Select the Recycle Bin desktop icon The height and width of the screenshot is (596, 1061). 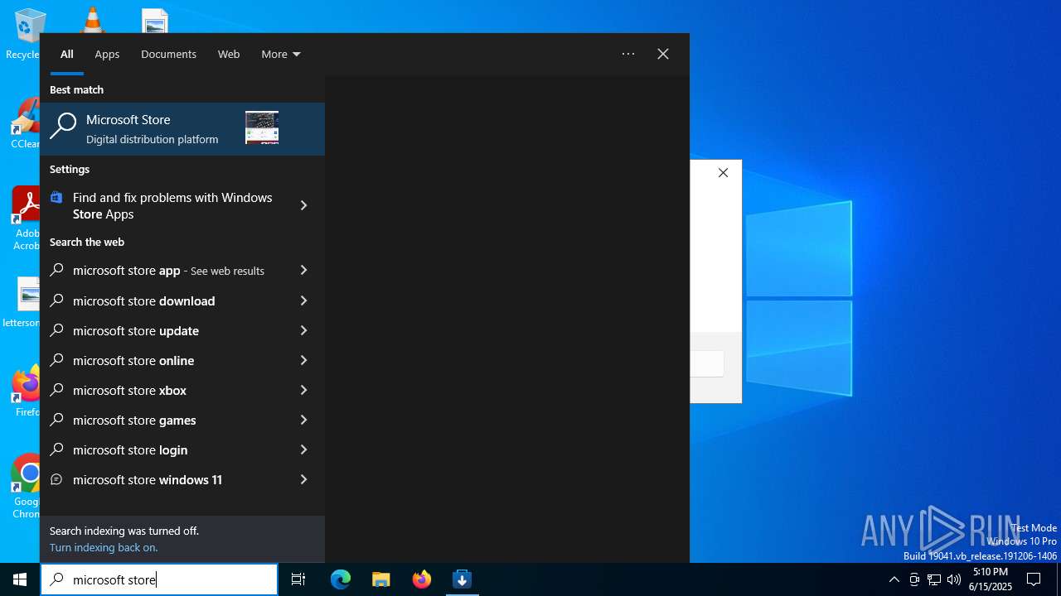tap(25, 33)
